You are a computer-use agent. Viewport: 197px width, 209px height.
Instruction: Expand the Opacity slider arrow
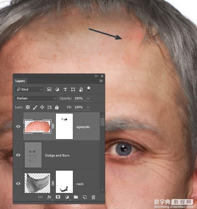88,98
